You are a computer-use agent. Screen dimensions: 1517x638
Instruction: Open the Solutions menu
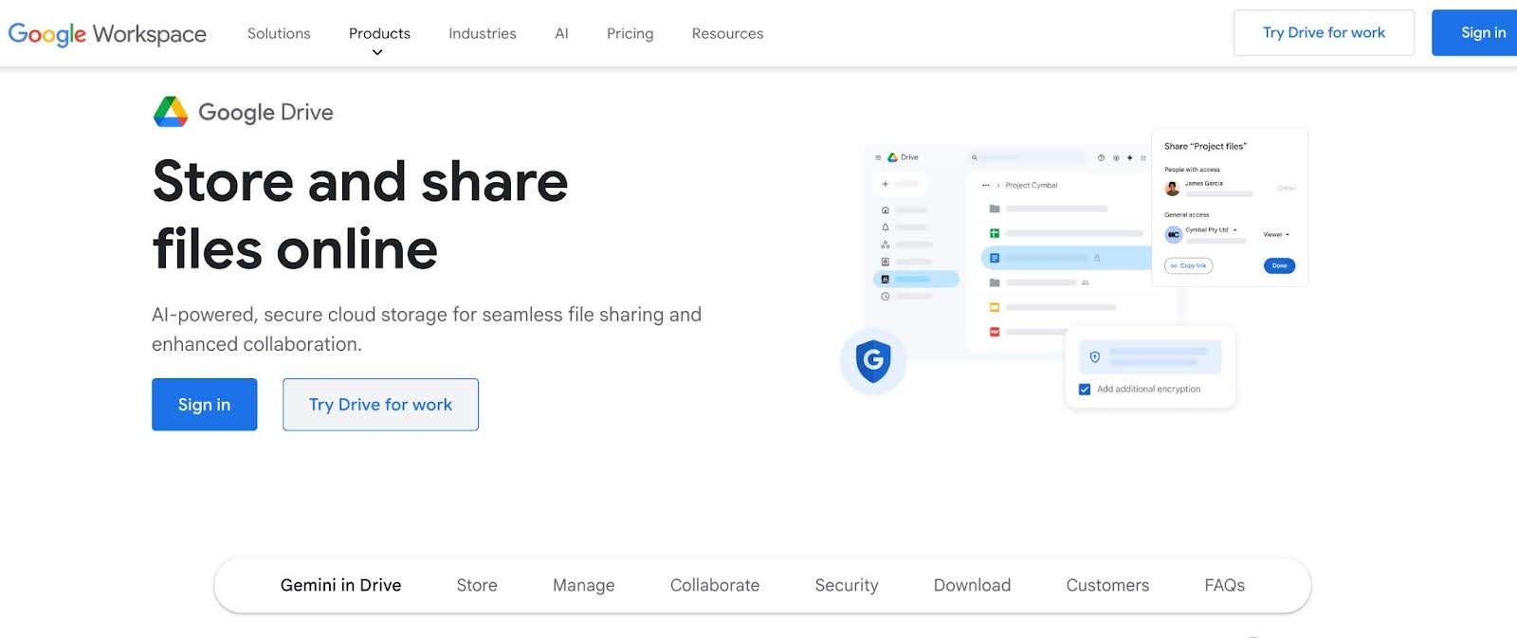(279, 33)
